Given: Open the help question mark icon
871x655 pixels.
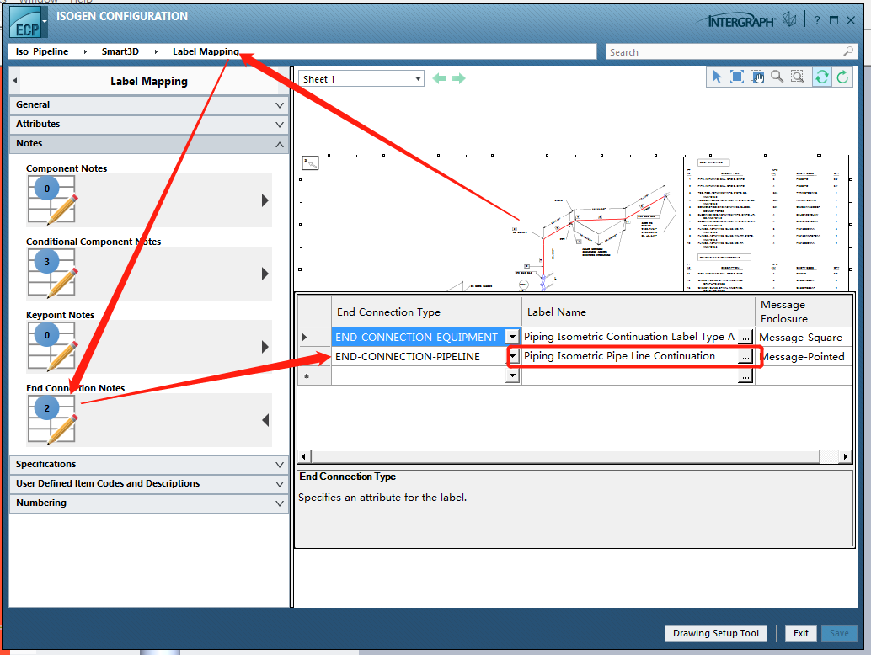Looking at the screenshot, I should pos(816,20).
